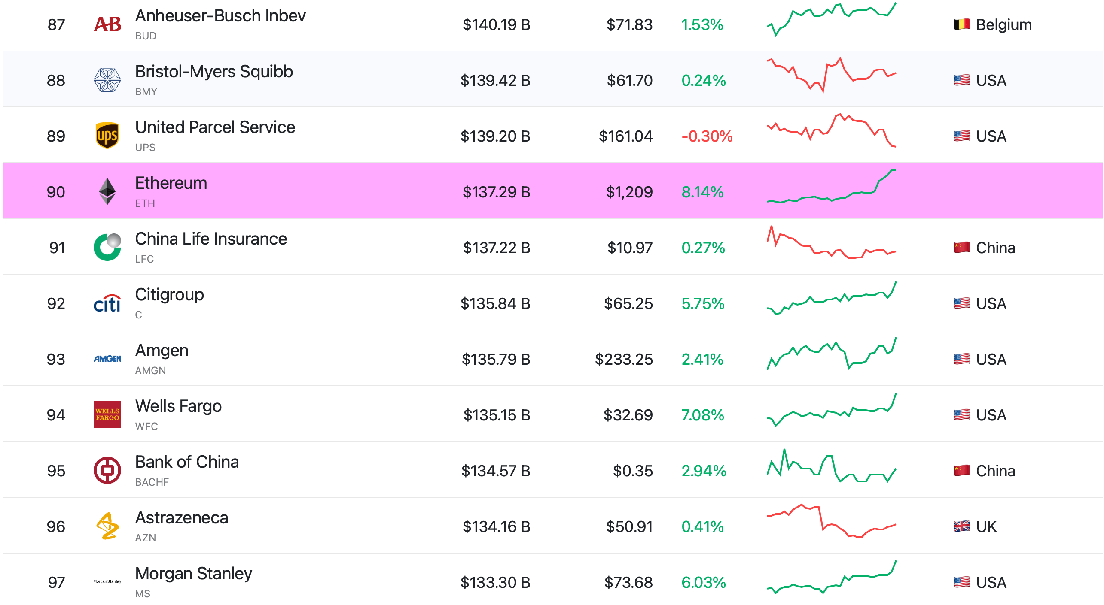Click the Bristol-Myers Squibb price sparkline
Image resolution: width=1104 pixels, height=605 pixels.
click(832, 75)
